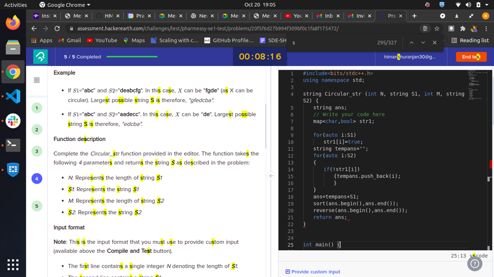Switch to the HM GitHub tab
494x277 pixels.
point(105,16)
